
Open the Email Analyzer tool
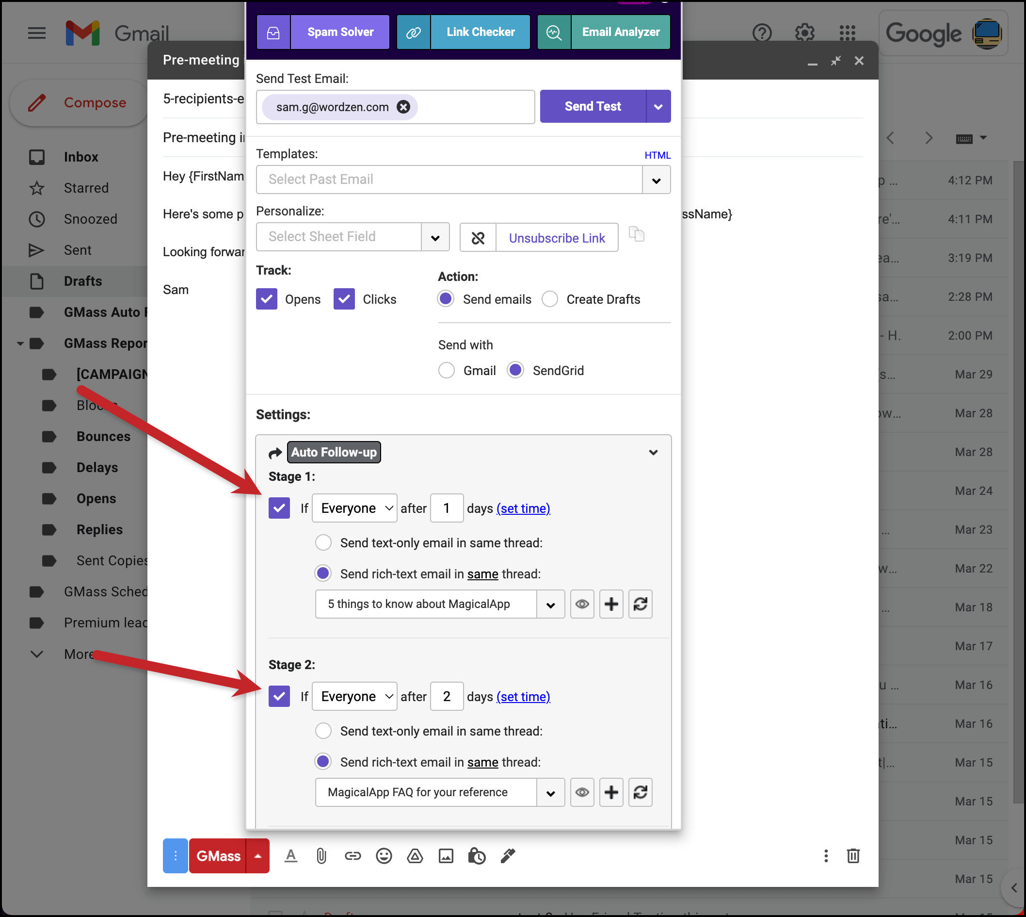pos(604,32)
